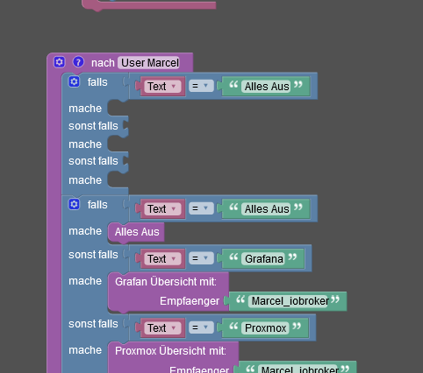Edit 'Alles Aus' string in second falls condition

coord(266,209)
